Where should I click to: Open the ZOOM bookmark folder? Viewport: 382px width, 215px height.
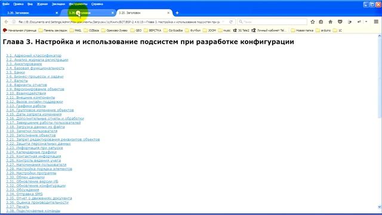tap(210, 30)
